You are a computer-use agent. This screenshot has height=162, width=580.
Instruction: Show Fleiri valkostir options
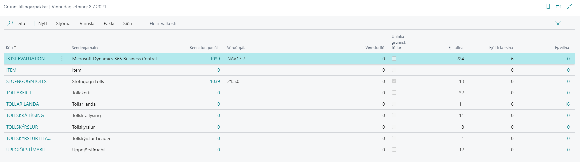pos(164,23)
